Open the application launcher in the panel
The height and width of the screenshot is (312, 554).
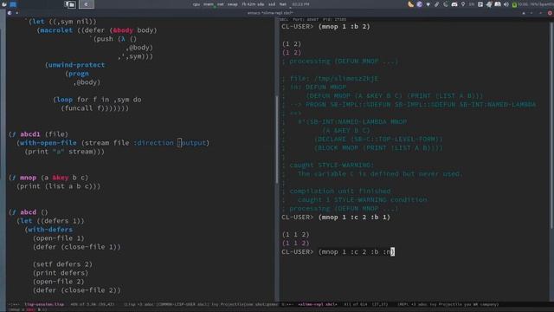3,4
